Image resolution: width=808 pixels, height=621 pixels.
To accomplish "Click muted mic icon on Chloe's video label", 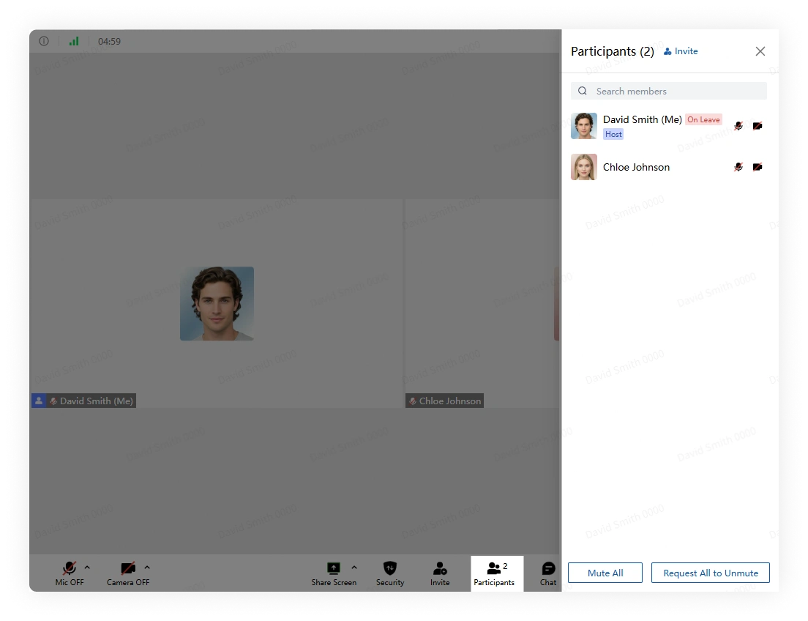I will [412, 401].
